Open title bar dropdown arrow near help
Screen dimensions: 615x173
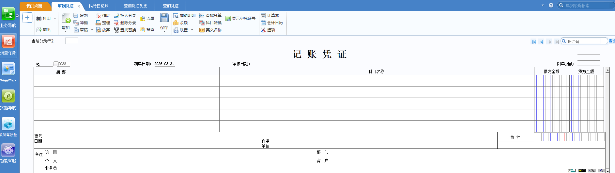pyautogui.click(x=543, y=5)
